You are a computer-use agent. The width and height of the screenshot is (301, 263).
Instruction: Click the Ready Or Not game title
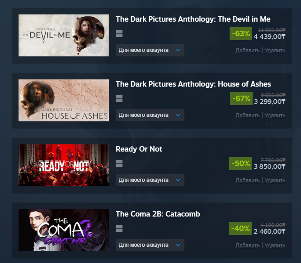click(x=139, y=149)
